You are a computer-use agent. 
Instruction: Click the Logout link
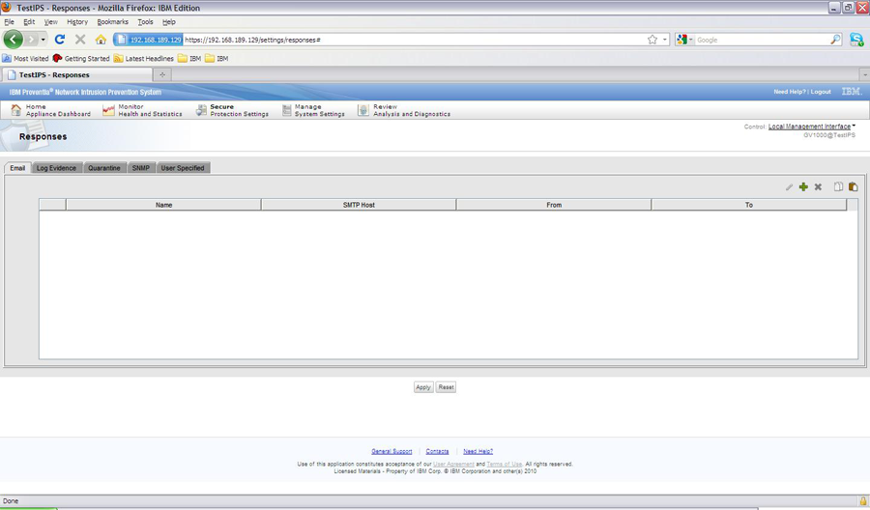(821, 92)
